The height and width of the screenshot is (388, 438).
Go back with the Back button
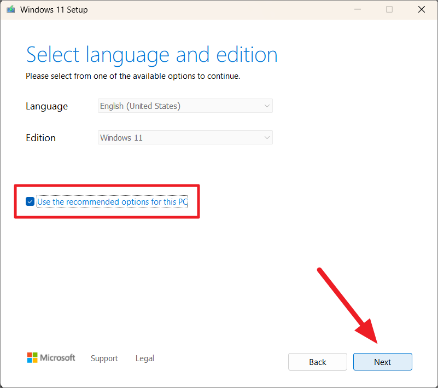[318, 362]
